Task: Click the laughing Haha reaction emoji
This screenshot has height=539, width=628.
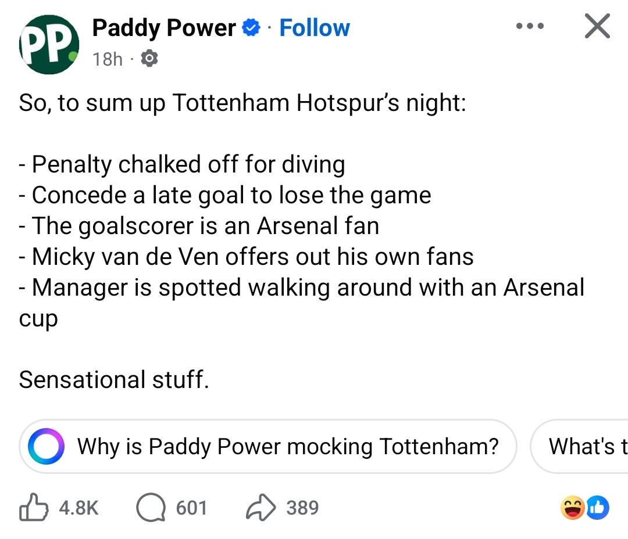Action: [x=572, y=508]
